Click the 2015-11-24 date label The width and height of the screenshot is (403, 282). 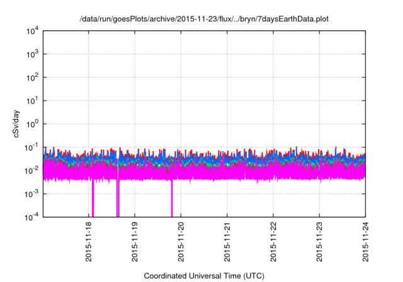tap(365, 242)
